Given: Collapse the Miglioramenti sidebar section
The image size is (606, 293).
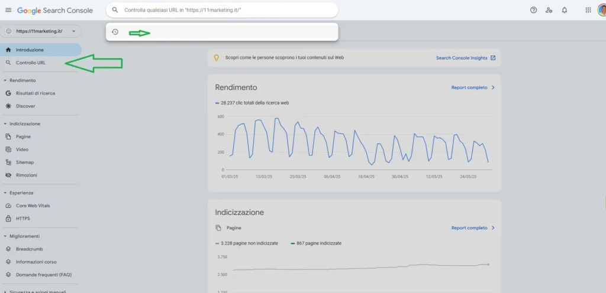Looking at the screenshot, I should click(x=5, y=236).
